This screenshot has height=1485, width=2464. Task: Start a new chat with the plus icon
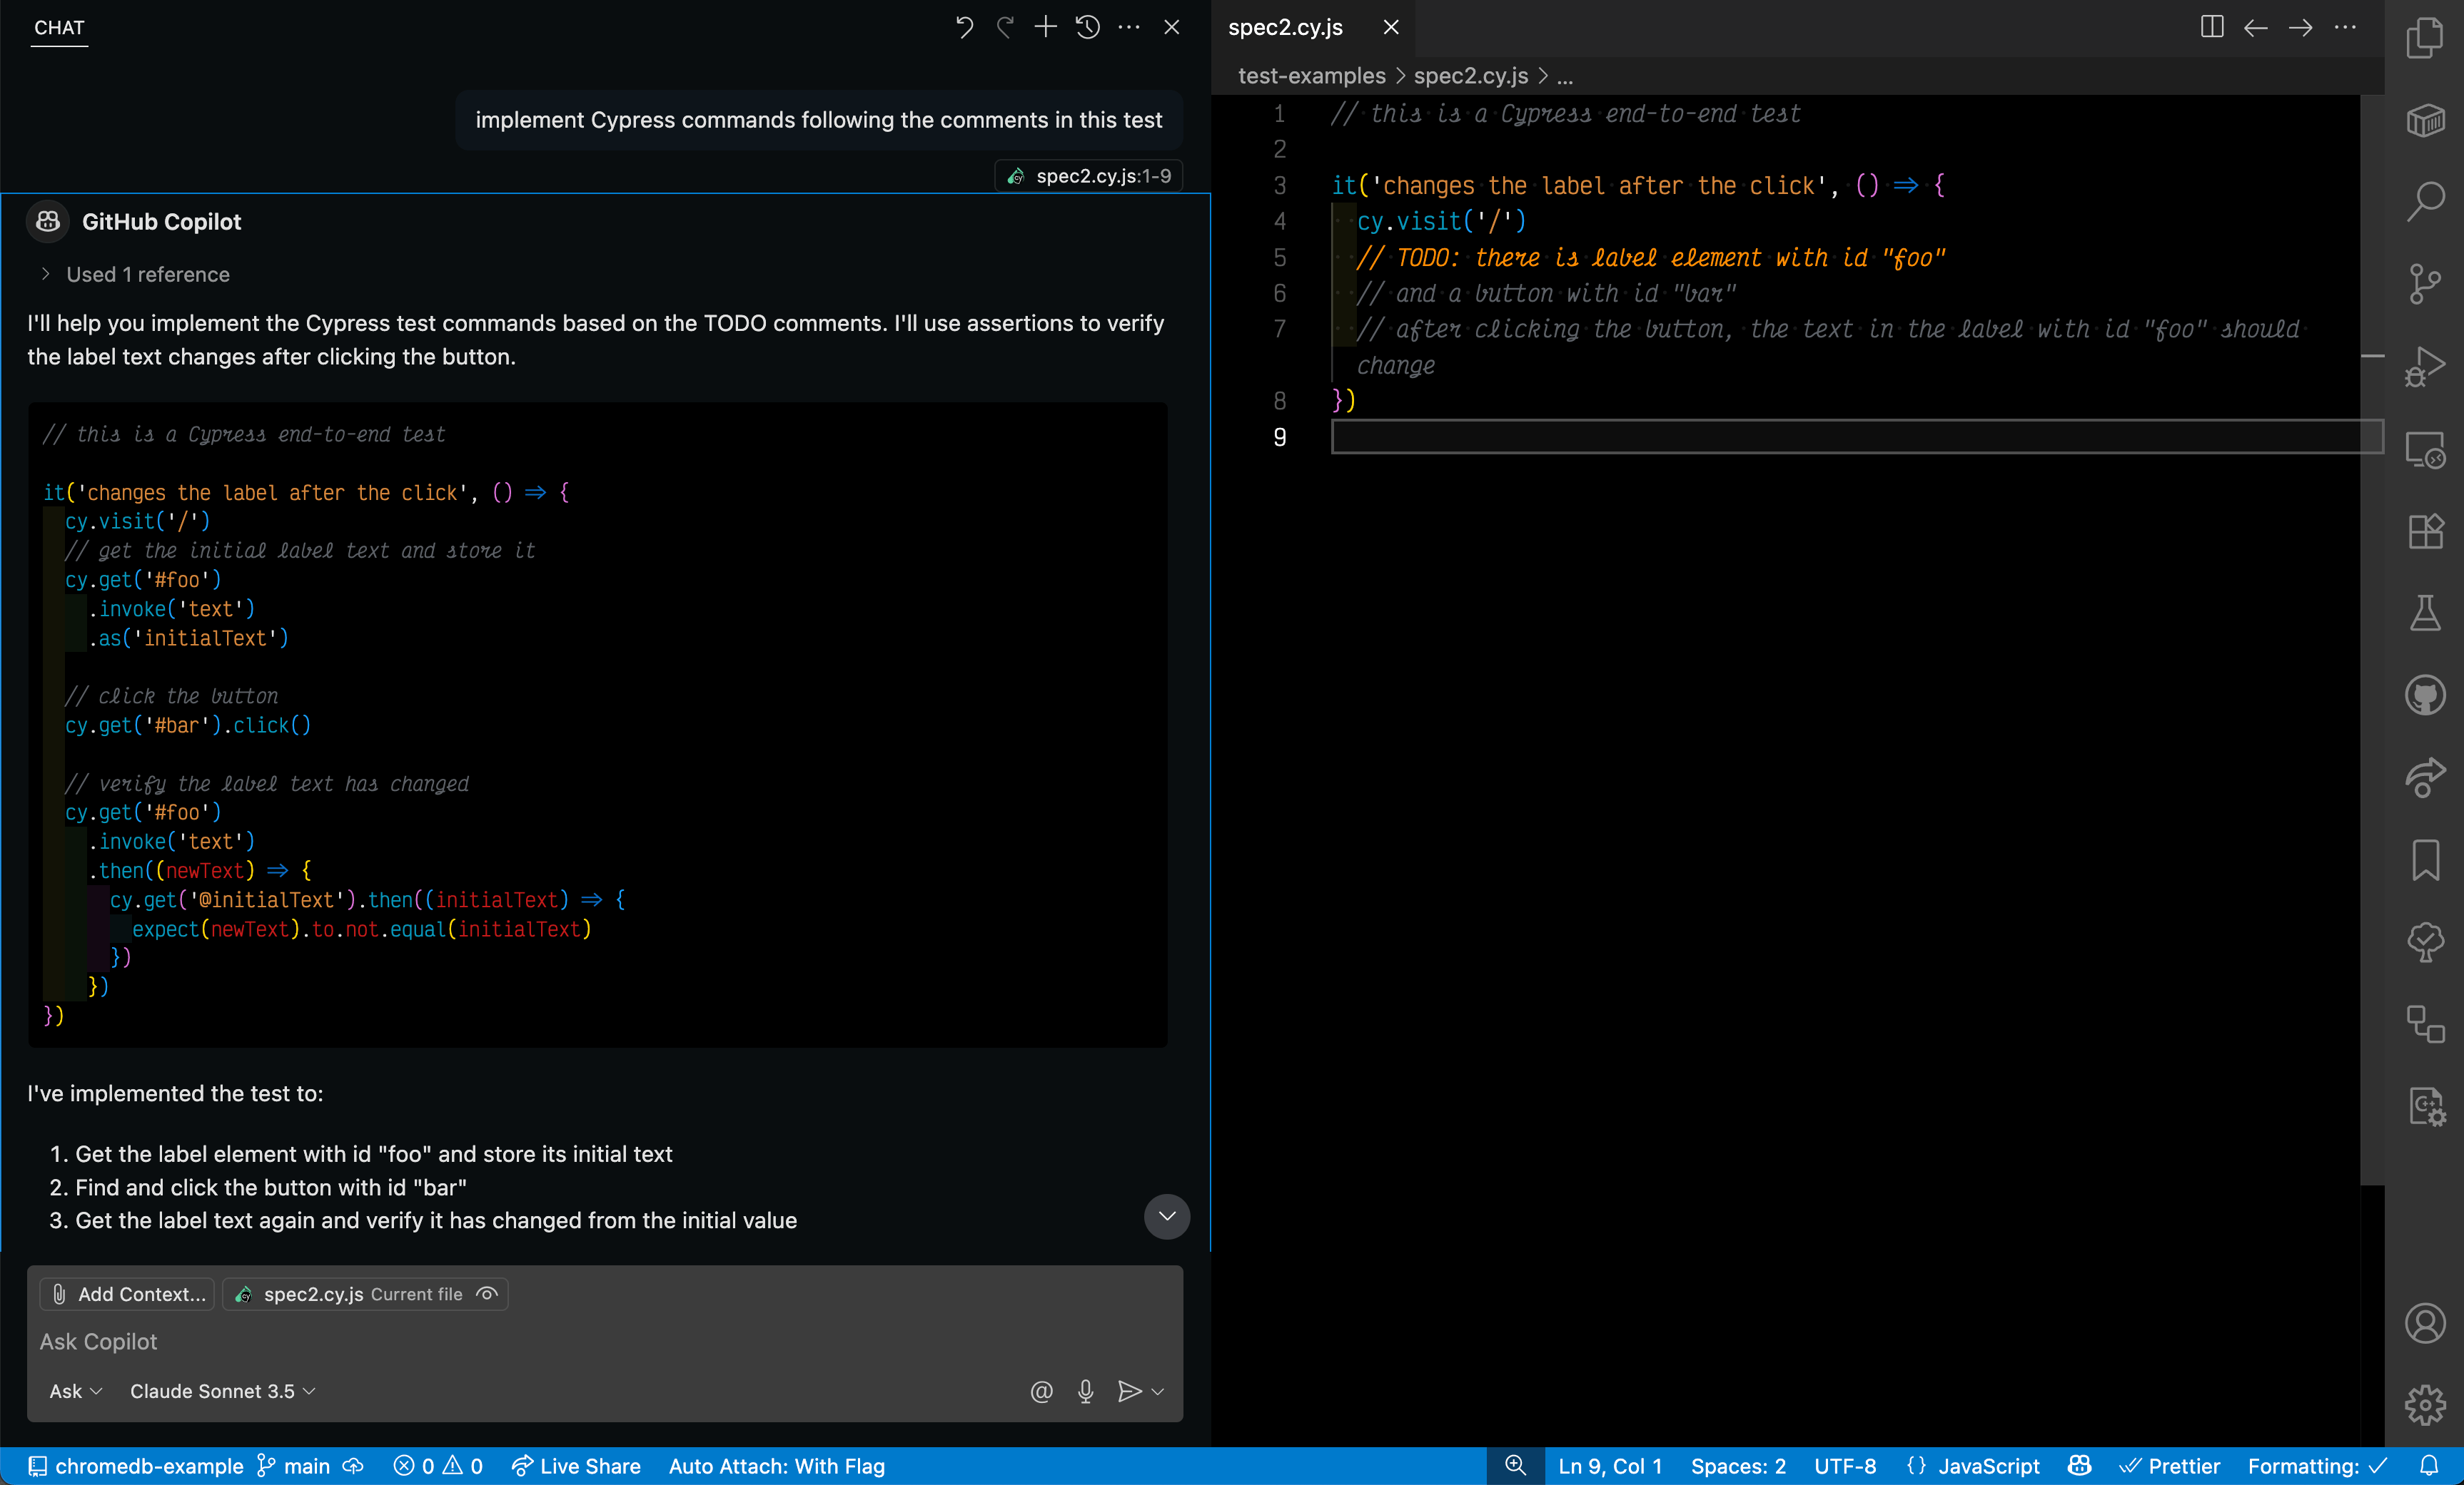[x=1045, y=27]
